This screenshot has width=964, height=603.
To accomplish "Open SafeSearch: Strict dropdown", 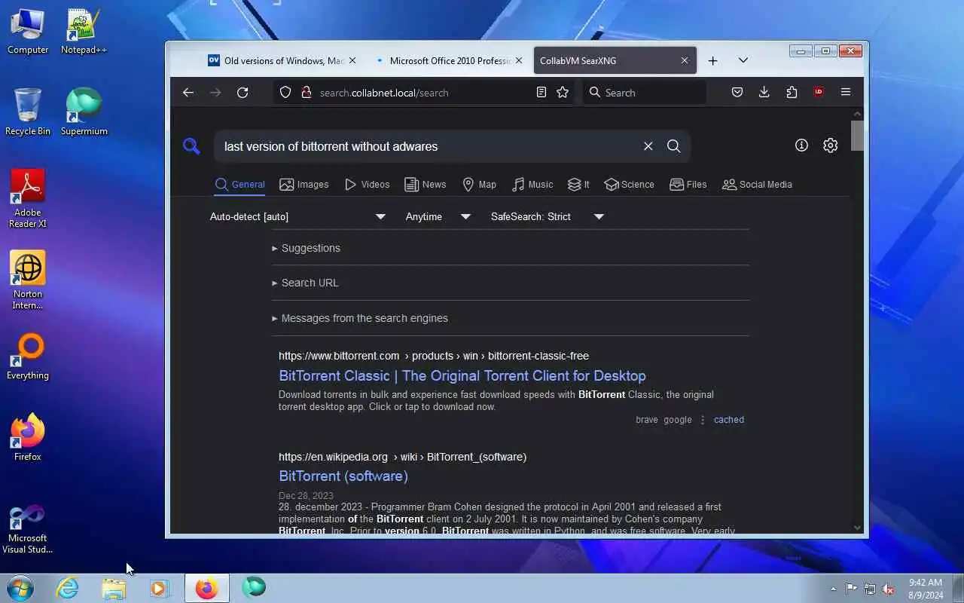I will click(x=548, y=216).
